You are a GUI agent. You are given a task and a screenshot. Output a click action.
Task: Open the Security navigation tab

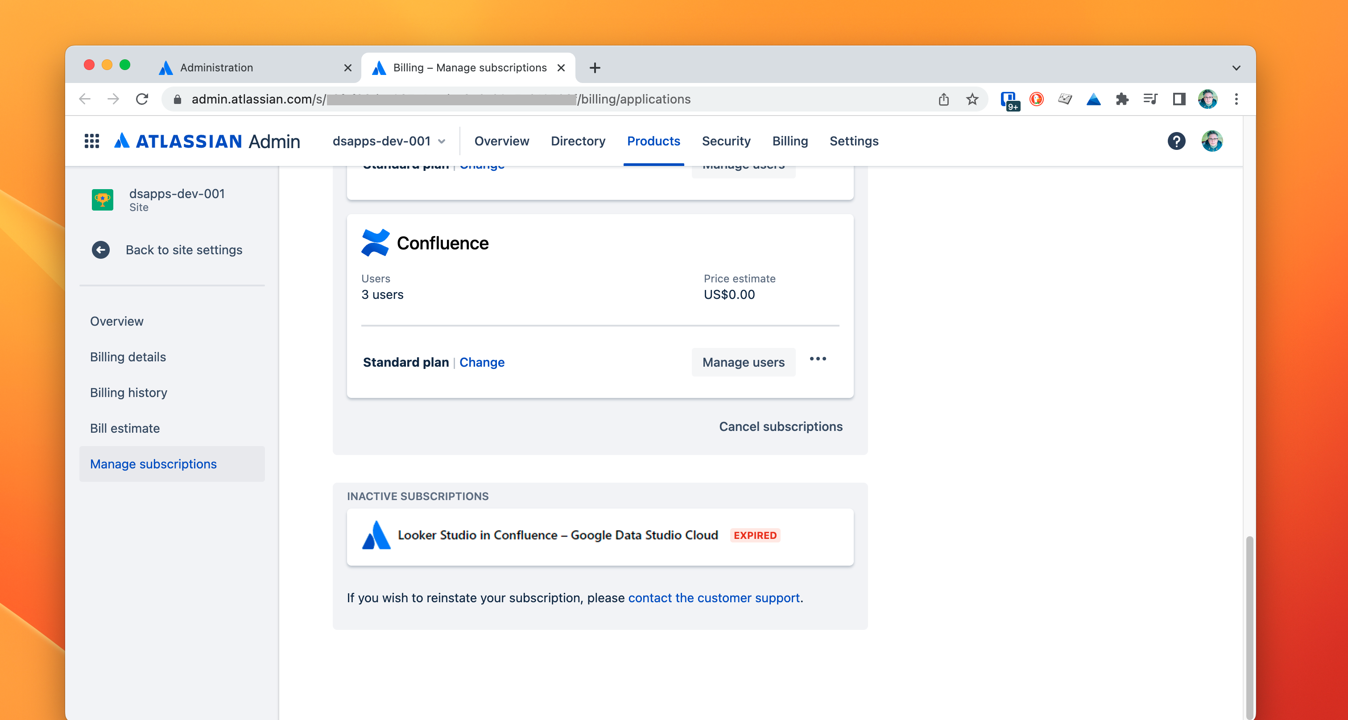pyautogui.click(x=726, y=141)
